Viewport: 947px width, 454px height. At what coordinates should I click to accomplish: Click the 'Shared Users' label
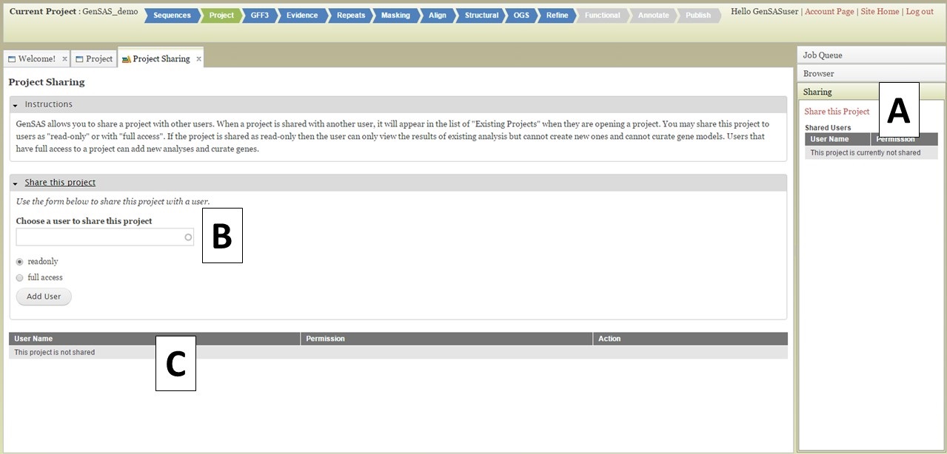pos(828,128)
